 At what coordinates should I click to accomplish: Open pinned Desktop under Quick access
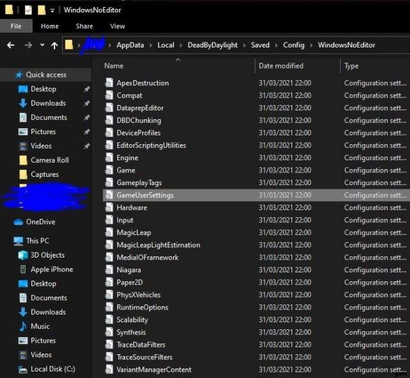[44, 89]
